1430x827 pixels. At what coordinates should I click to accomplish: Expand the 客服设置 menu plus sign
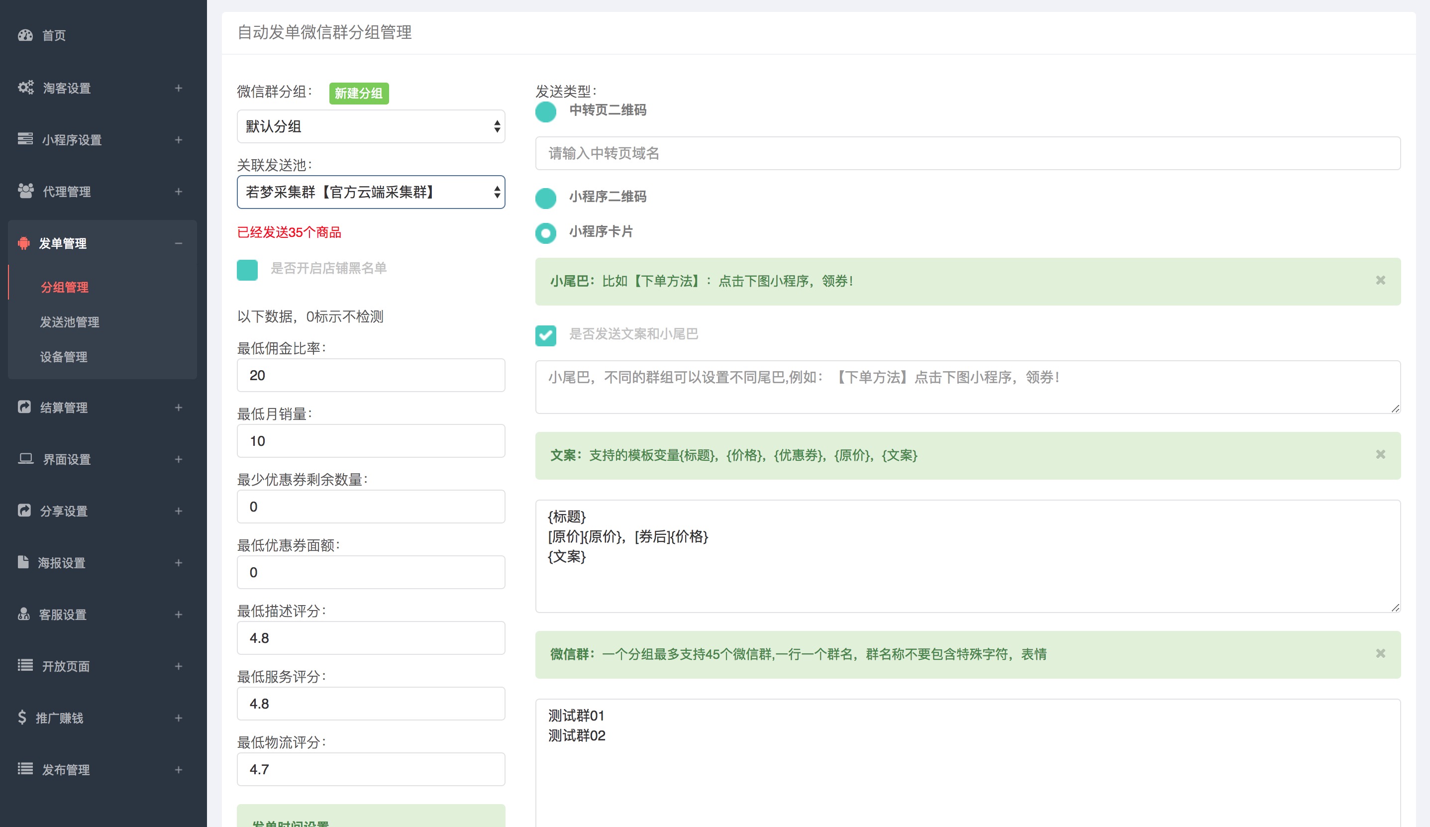click(x=178, y=614)
